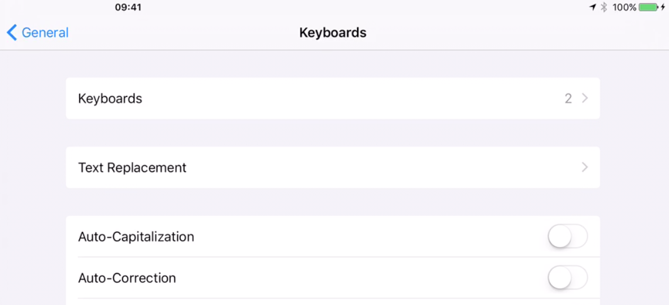Enable the Auto-Capitalization switch

click(567, 237)
